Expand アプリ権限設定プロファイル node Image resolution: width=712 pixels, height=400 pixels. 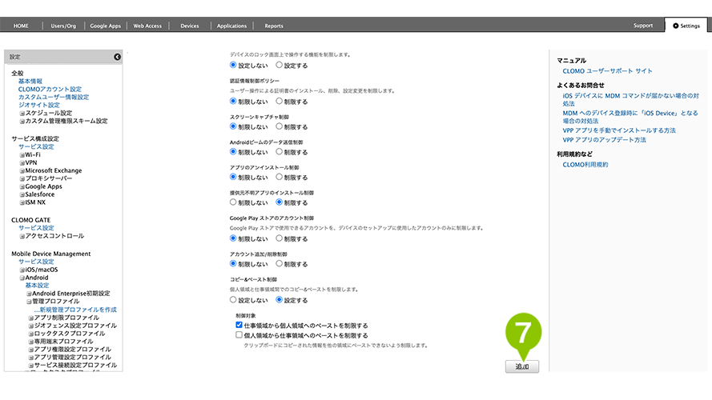(x=31, y=350)
